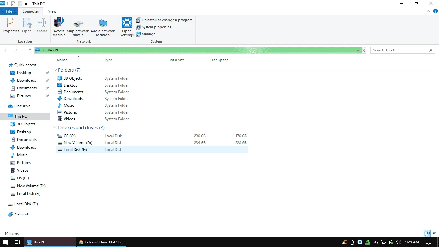This screenshot has height=247, width=439.
Task: Open OS (C:) in the navigation pane
Action: point(23,178)
